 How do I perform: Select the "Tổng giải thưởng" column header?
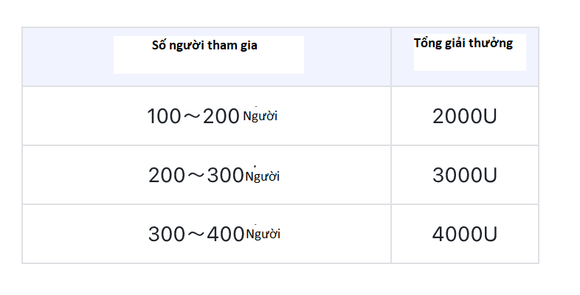point(463,43)
